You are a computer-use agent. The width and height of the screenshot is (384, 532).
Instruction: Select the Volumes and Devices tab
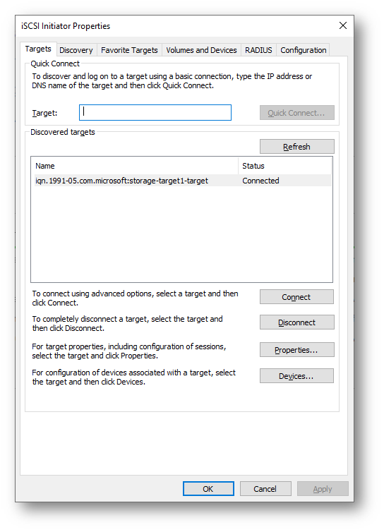click(x=201, y=50)
